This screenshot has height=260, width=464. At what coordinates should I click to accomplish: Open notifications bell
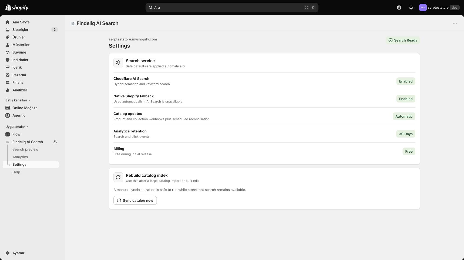(x=411, y=8)
